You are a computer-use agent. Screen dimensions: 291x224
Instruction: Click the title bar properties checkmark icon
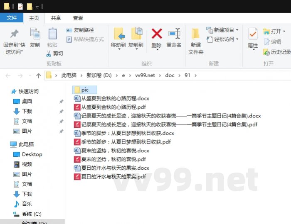[x=20, y=7]
